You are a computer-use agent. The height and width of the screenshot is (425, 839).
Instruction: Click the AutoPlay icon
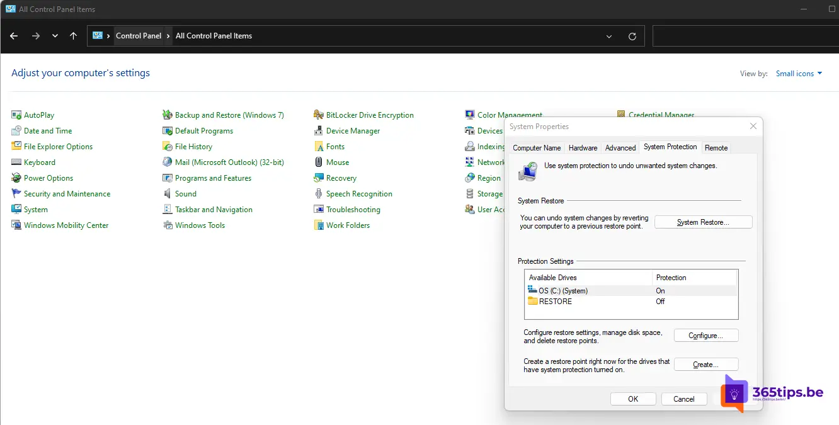pyautogui.click(x=16, y=115)
